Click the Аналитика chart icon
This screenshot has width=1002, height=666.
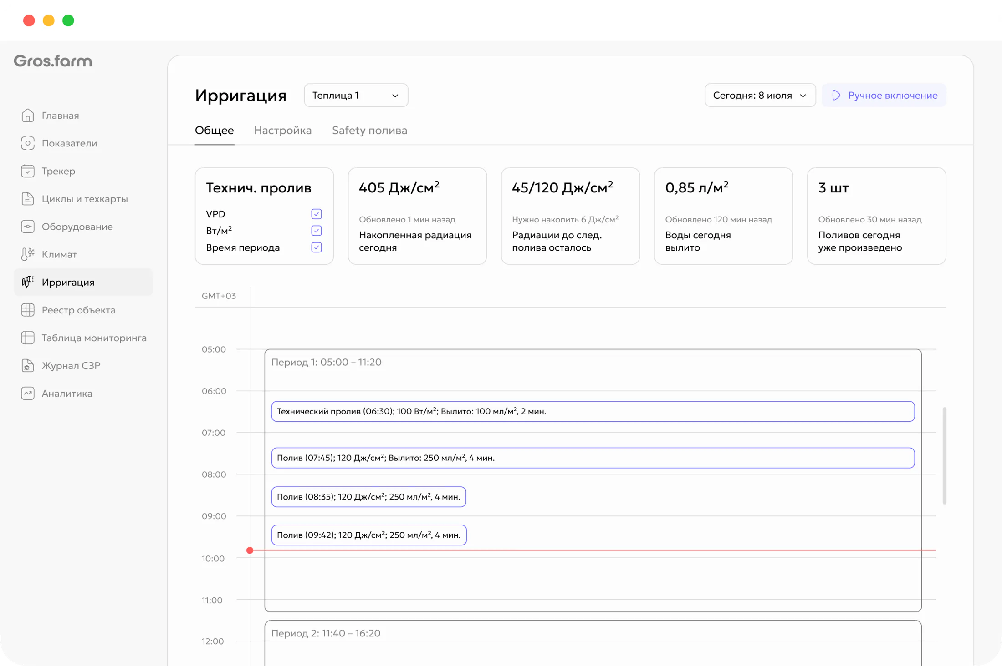28,393
